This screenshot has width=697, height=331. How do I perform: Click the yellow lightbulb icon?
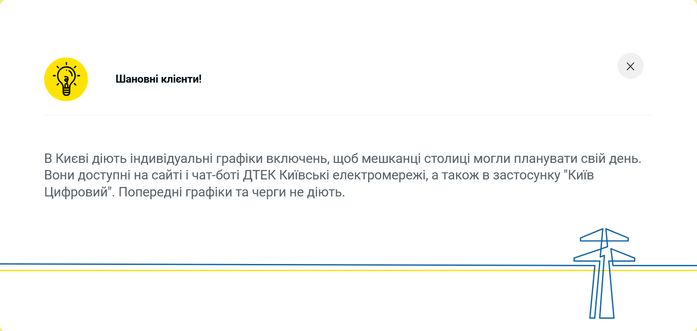click(66, 79)
